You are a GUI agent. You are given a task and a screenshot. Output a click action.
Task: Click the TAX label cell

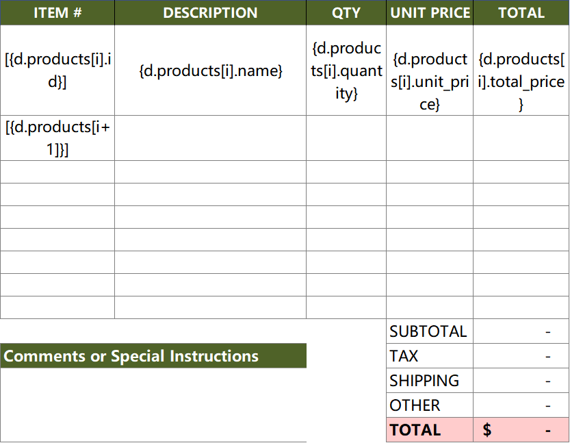click(429, 356)
